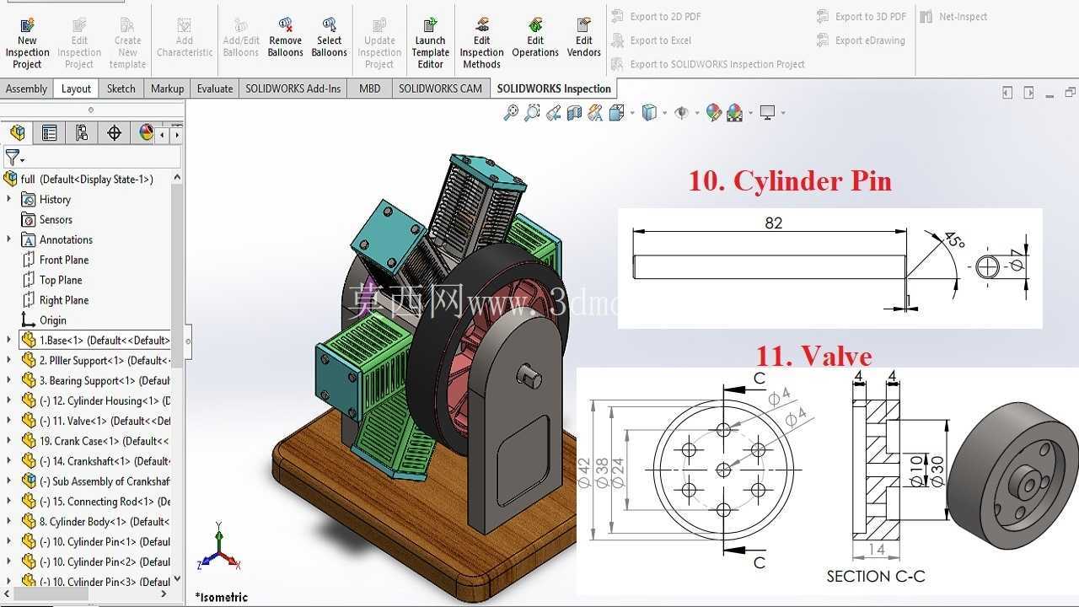The height and width of the screenshot is (607, 1079).
Task: Switch to the SOLIDWORKS Add-Ins tab
Action: (293, 89)
